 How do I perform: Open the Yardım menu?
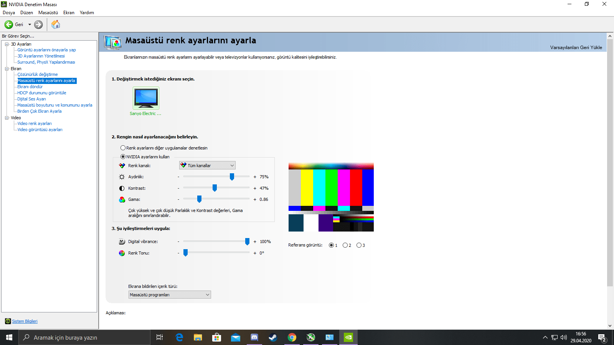click(87, 13)
